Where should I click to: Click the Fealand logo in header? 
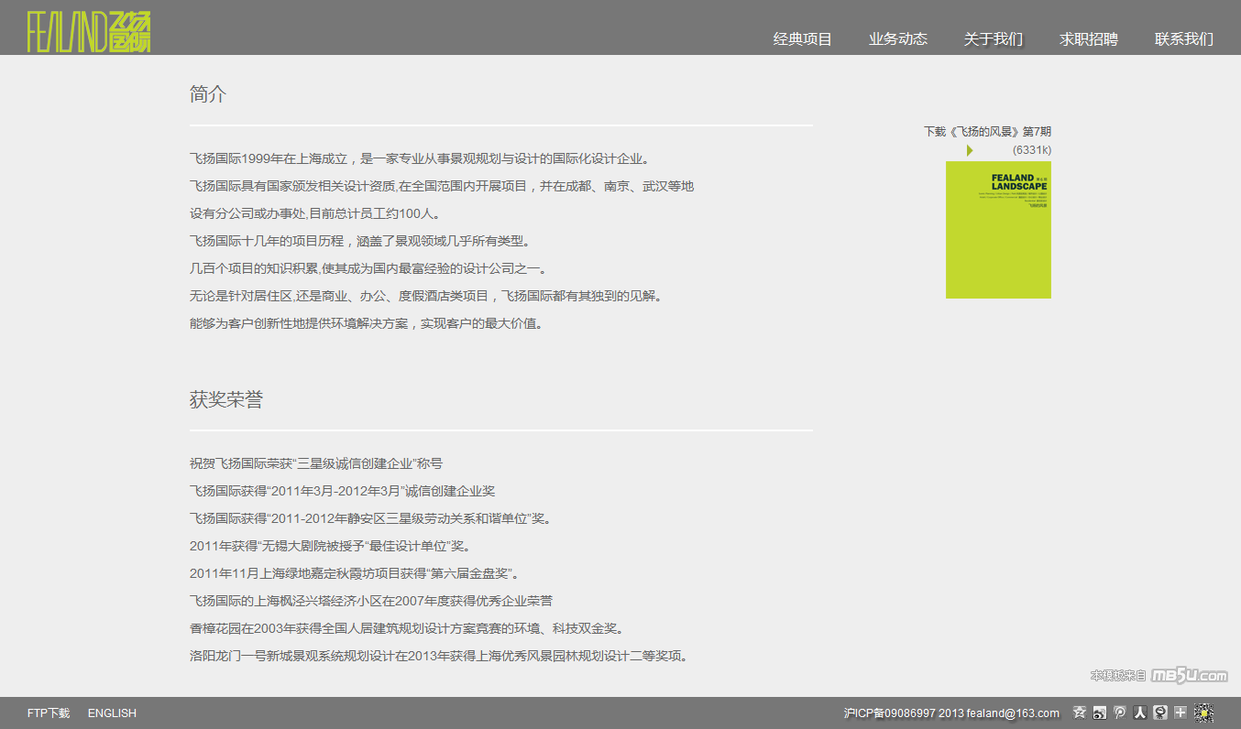(x=89, y=32)
